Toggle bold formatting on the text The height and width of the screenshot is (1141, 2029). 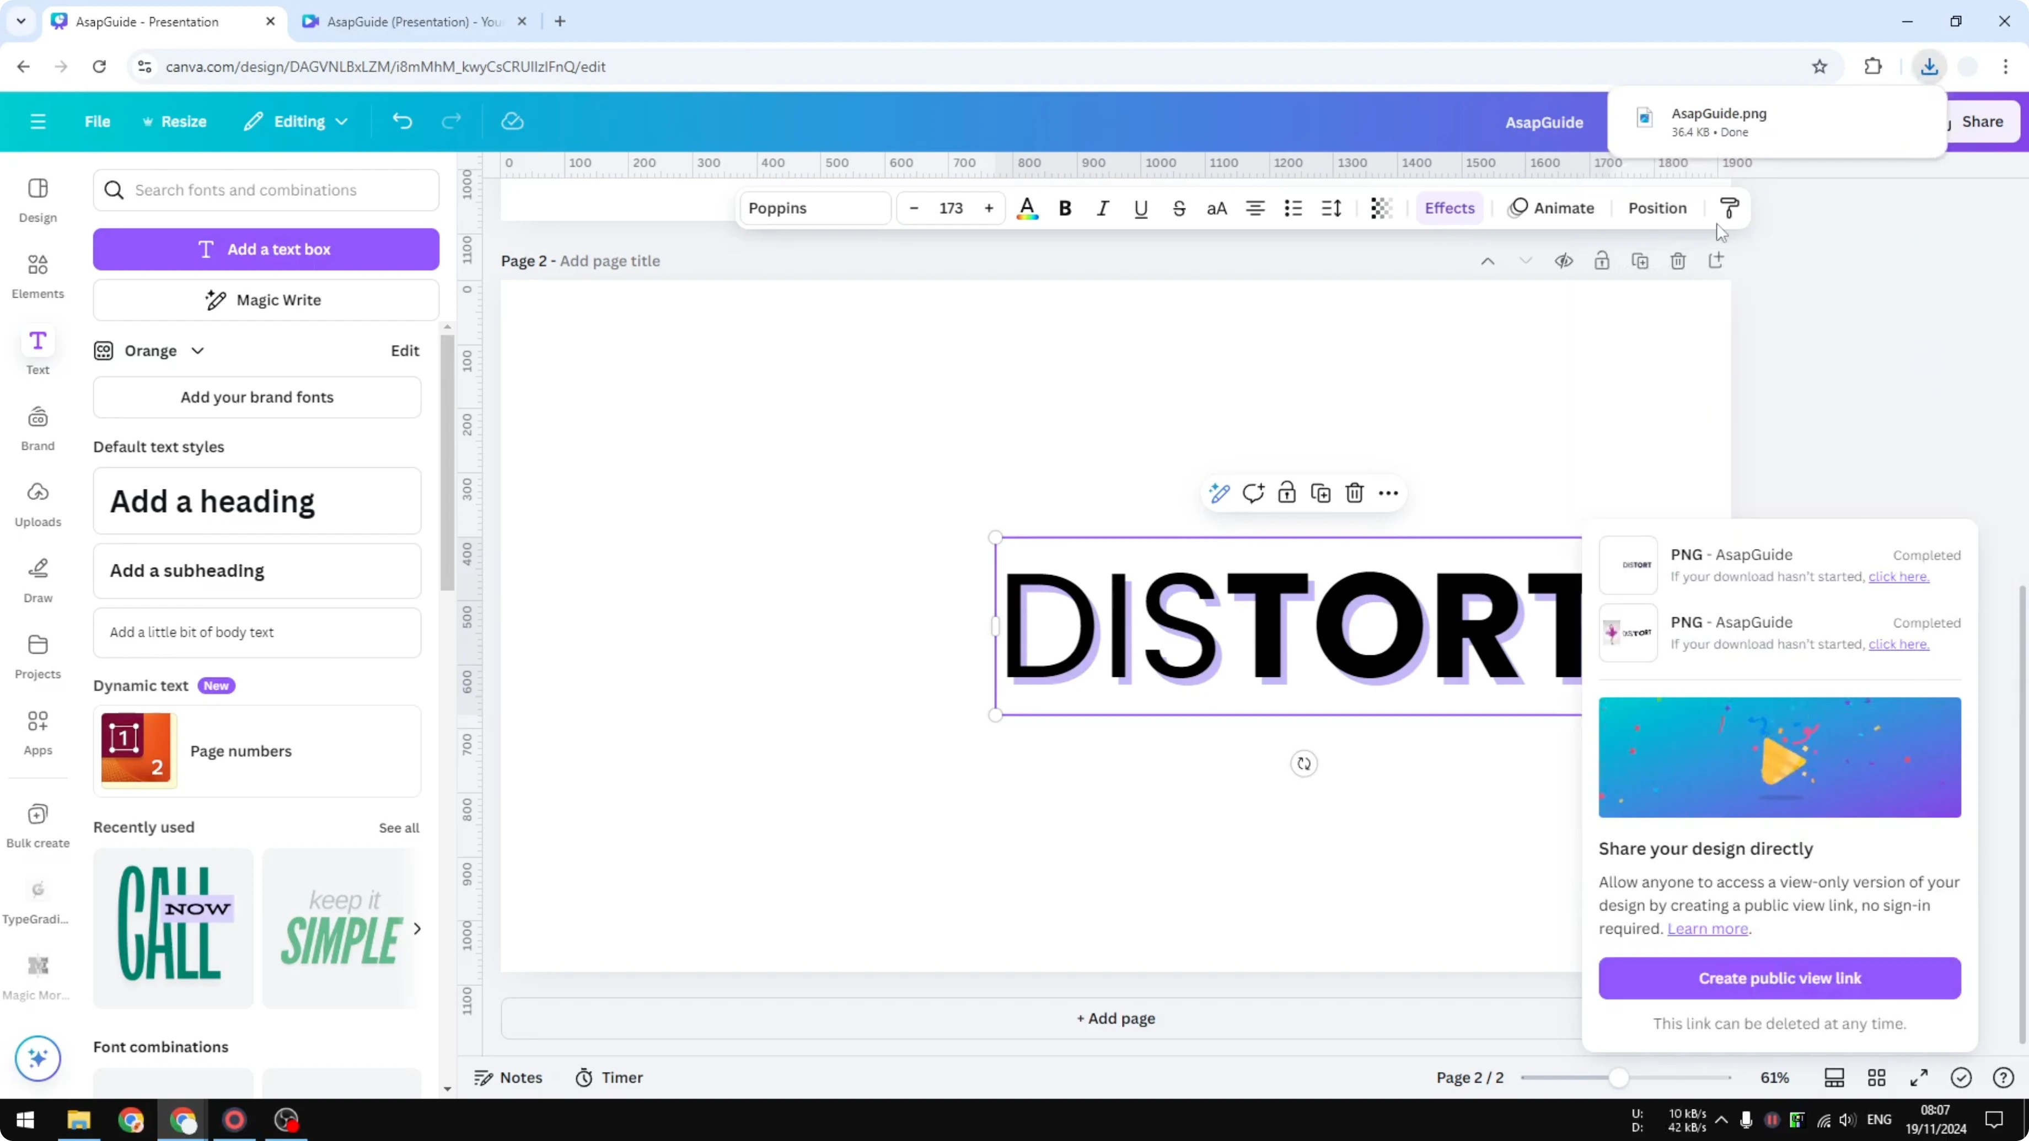pos(1065,208)
